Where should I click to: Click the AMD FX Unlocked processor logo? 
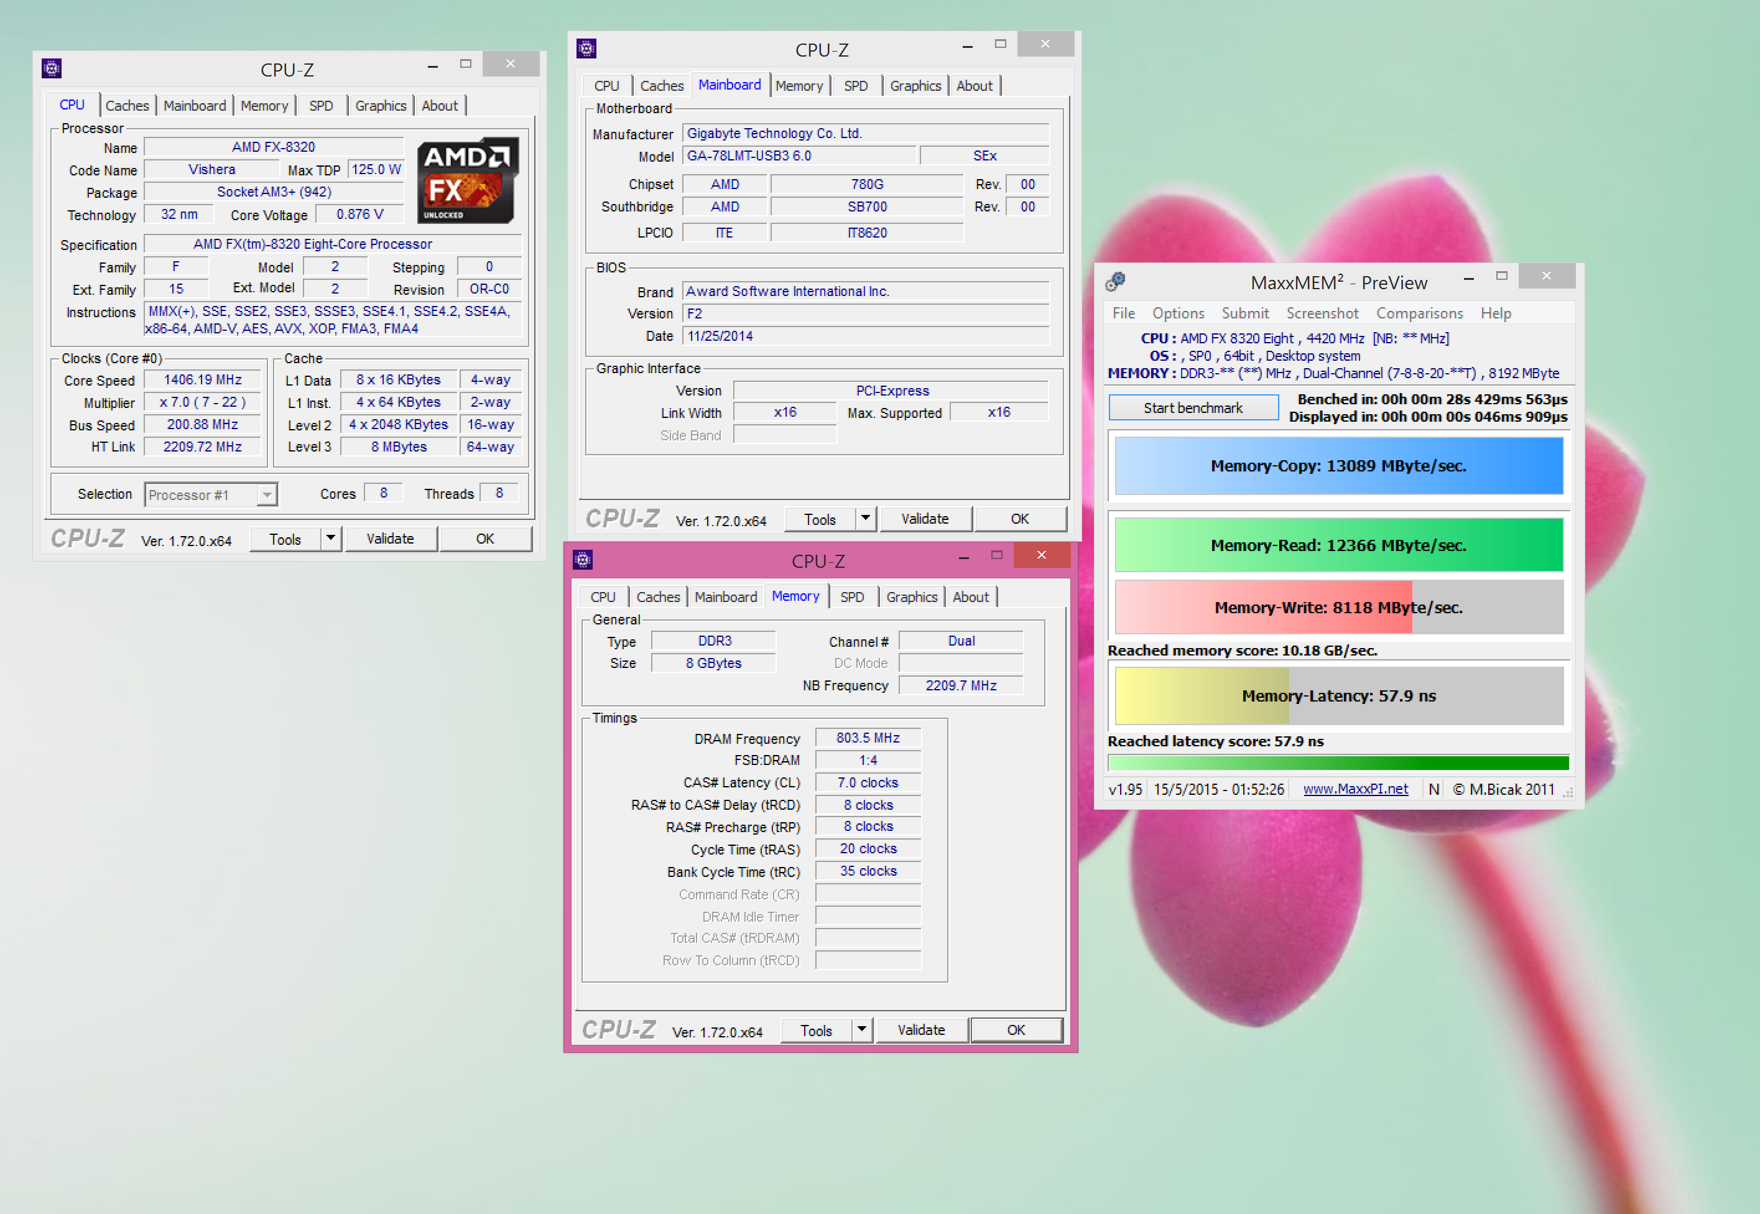click(468, 180)
